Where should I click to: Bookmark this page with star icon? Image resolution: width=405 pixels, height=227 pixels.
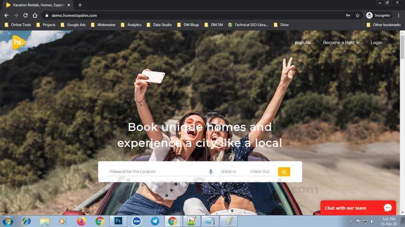pos(358,16)
